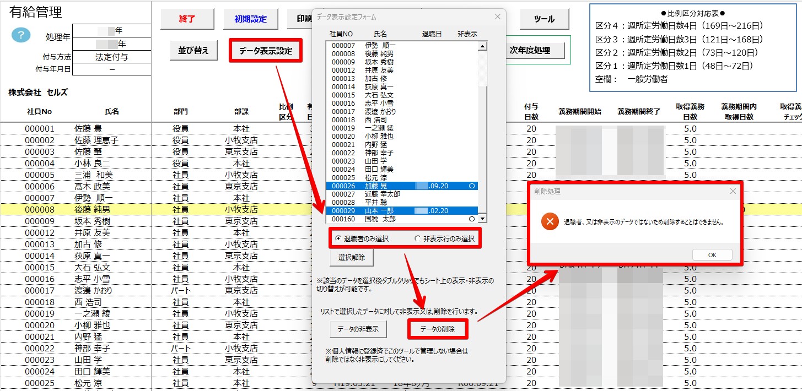Close the データ表示設定フォーム dialog
Image resolution: width=802 pixels, height=391 pixels.
point(498,17)
